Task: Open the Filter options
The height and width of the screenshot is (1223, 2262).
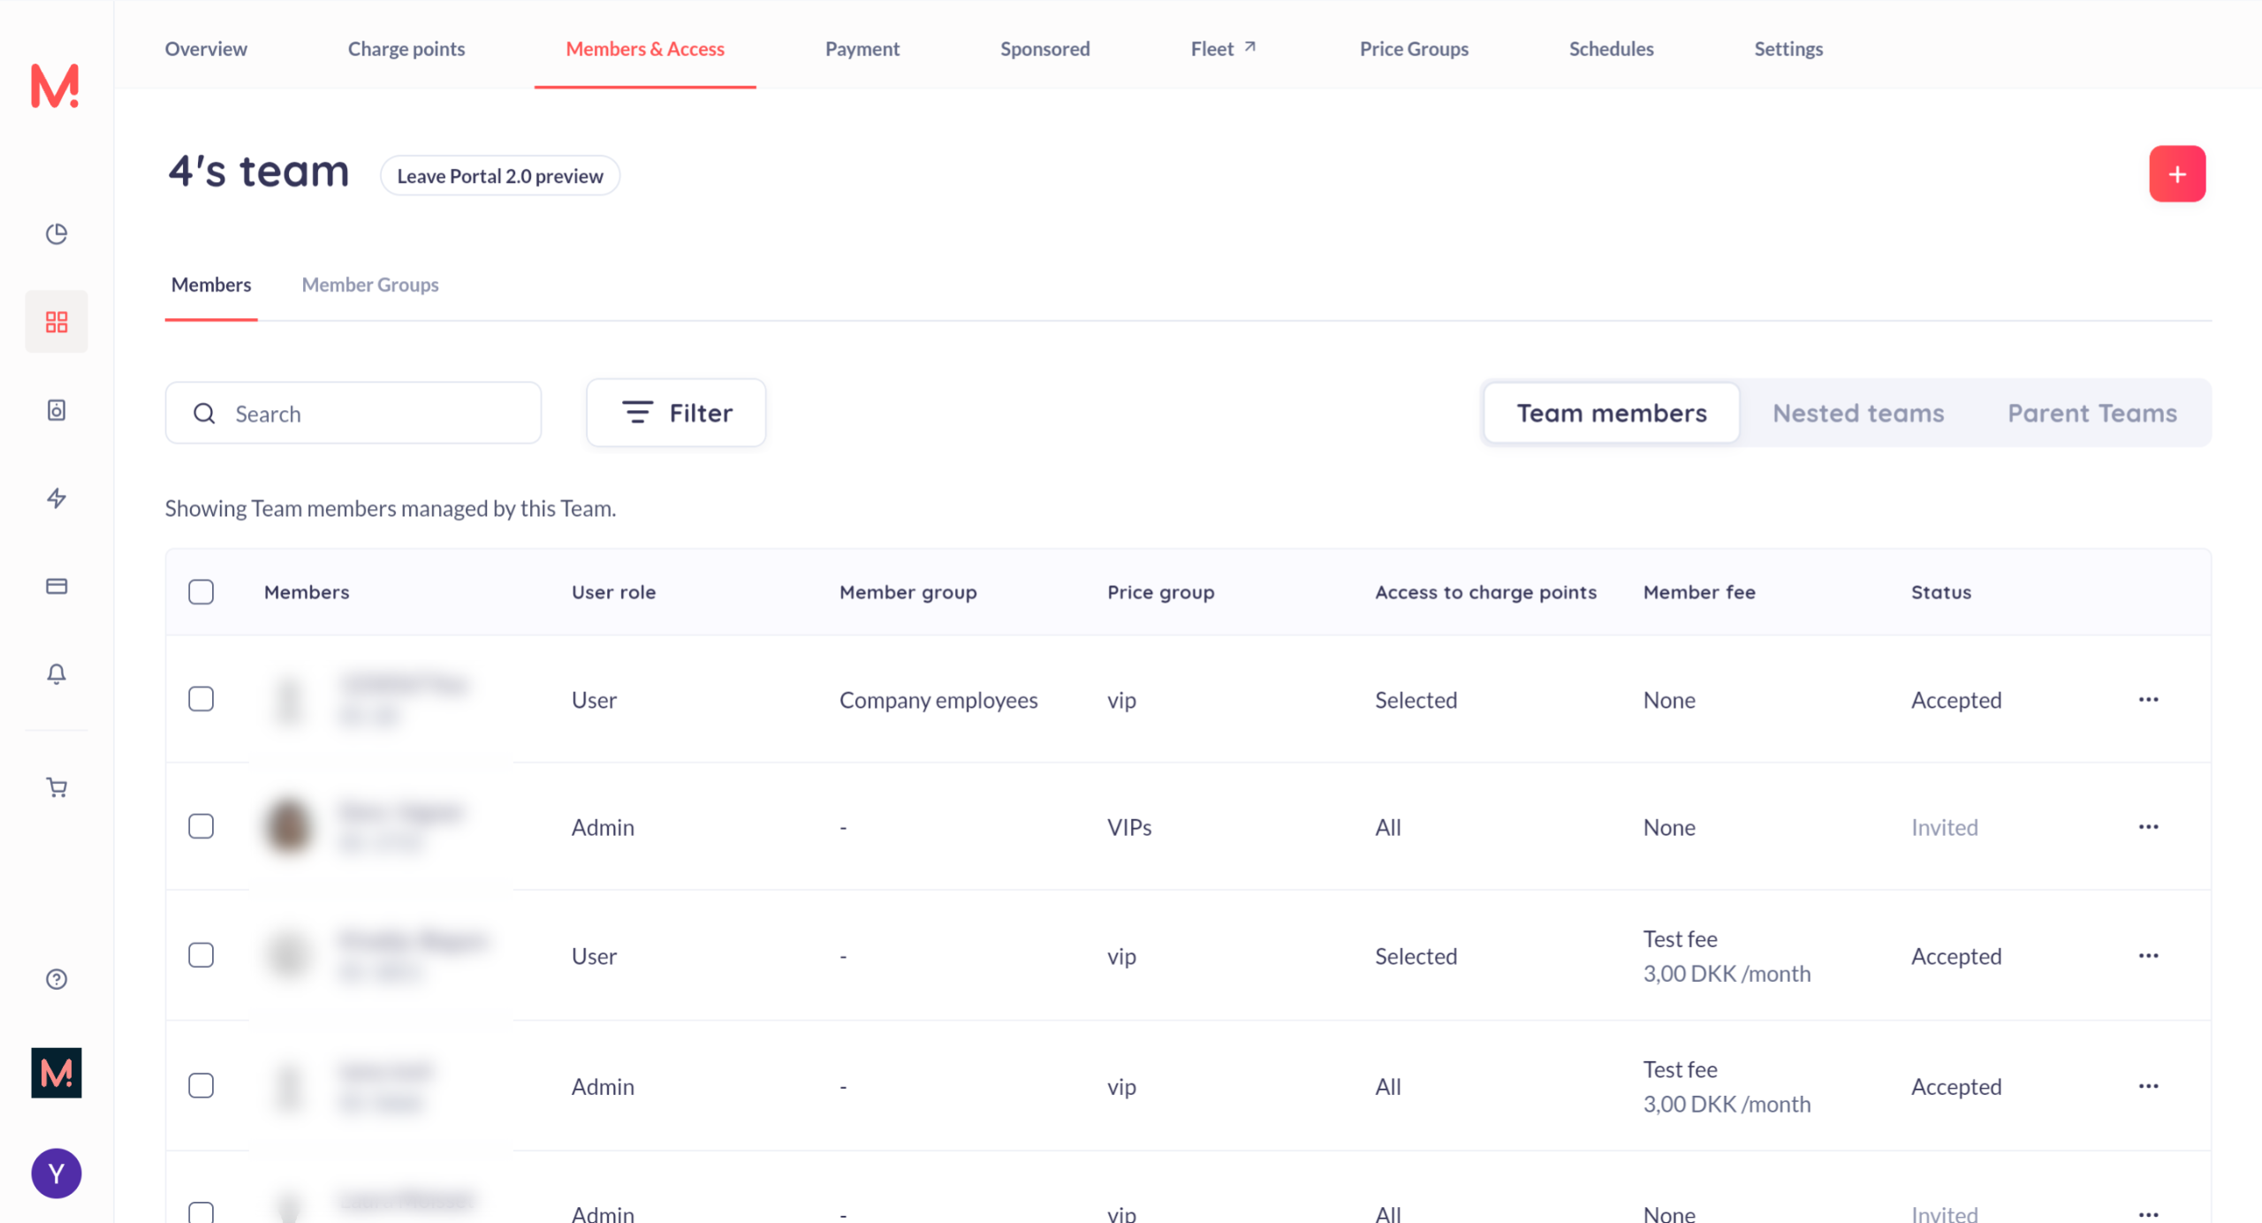Action: click(x=676, y=413)
